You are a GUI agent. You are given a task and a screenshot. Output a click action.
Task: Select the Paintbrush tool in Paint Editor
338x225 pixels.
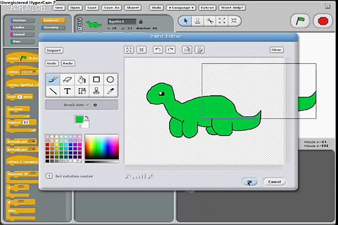[x=53, y=79]
